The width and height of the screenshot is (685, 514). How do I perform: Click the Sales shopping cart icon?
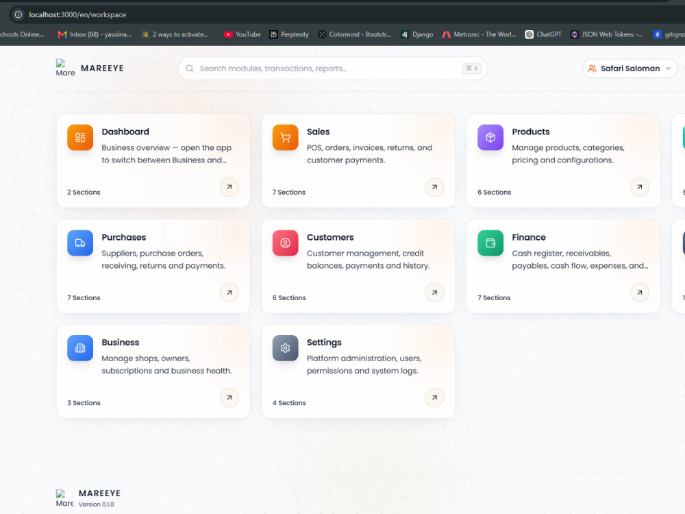tap(285, 137)
